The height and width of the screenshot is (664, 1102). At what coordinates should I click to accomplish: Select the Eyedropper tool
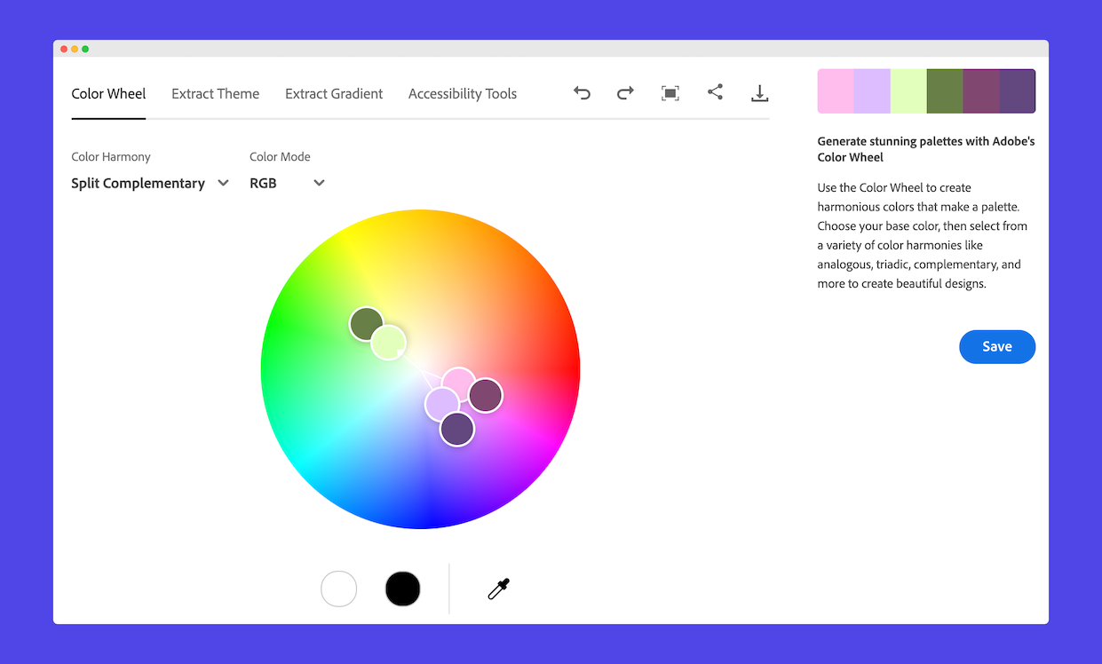pos(498,589)
